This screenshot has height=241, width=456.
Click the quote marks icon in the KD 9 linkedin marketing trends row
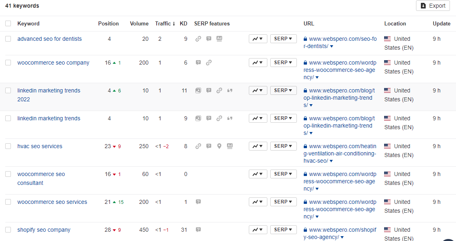coord(230,118)
